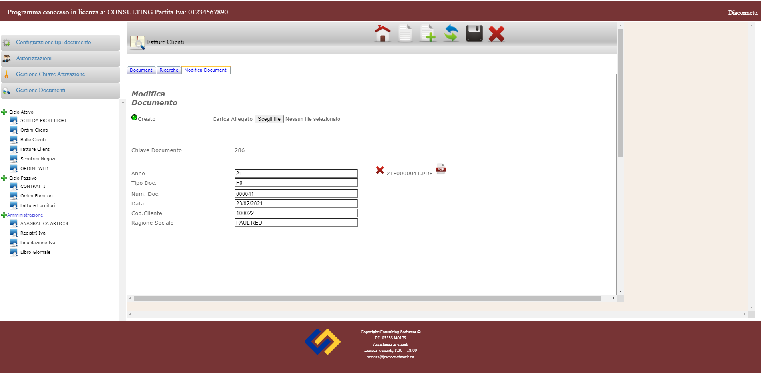The height and width of the screenshot is (373, 761).
Task: Click the icon beside CONTRATTI
Action: click(x=14, y=186)
